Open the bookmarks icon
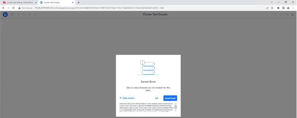This screenshot has height=118, width=297. pos(18,15)
